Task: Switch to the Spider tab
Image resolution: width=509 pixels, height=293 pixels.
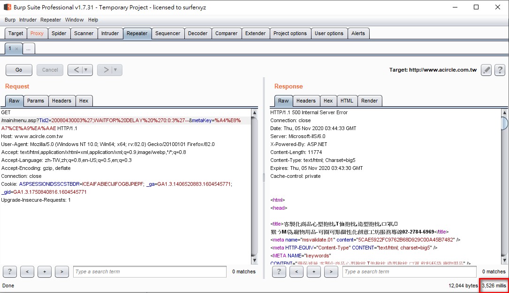Action: [59, 33]
